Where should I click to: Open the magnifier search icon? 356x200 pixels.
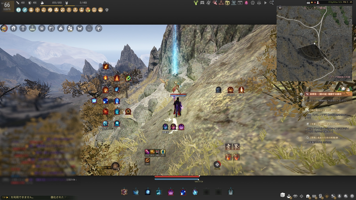[x=271, y=3]
